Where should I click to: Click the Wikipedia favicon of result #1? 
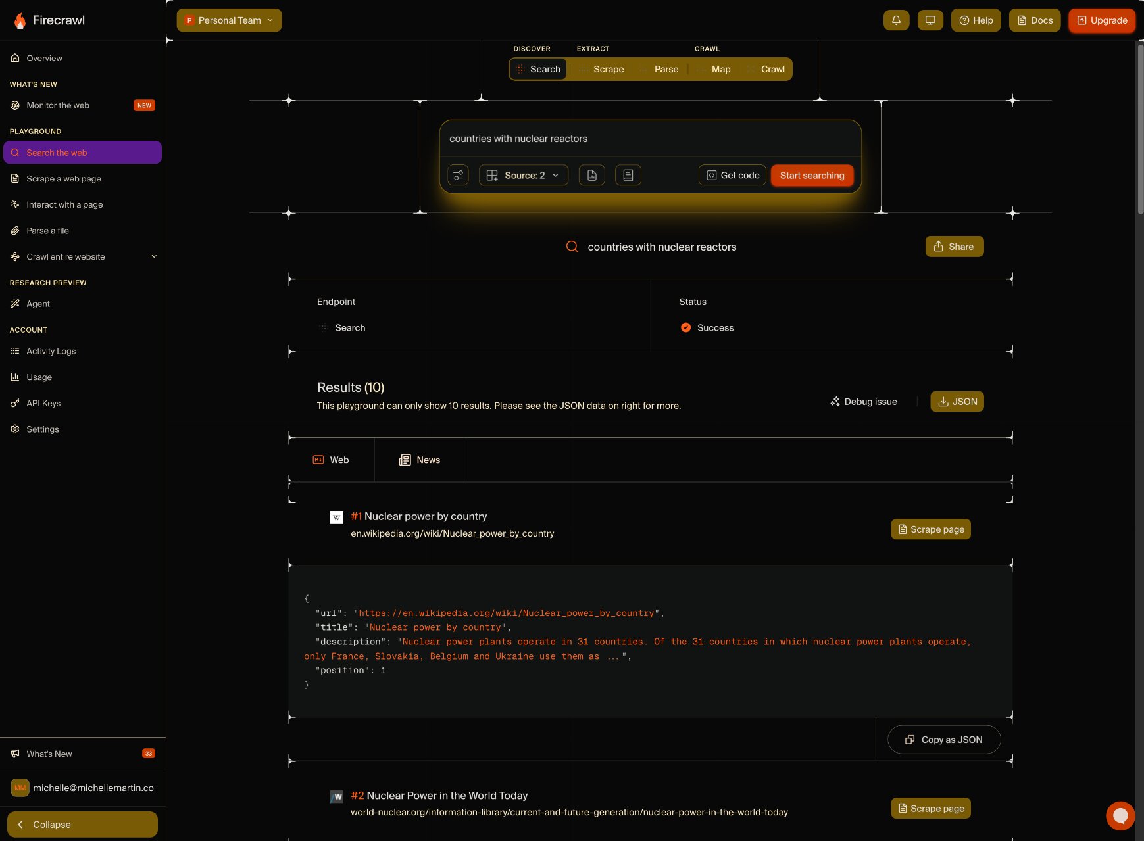[337, 517]
